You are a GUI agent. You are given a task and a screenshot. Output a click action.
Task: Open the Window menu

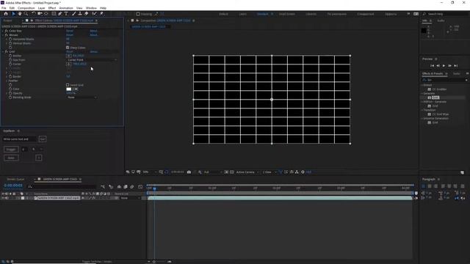point(91,8)
